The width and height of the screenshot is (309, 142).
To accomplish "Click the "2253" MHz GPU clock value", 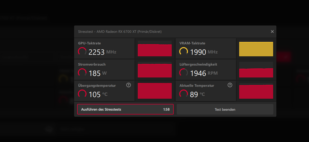I will (97, 52).
